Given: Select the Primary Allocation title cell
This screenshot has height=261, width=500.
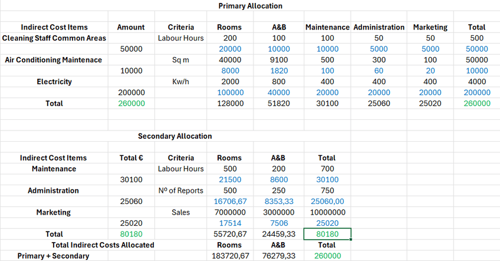Looking at the screenshot, I should (x=250, y=6).
